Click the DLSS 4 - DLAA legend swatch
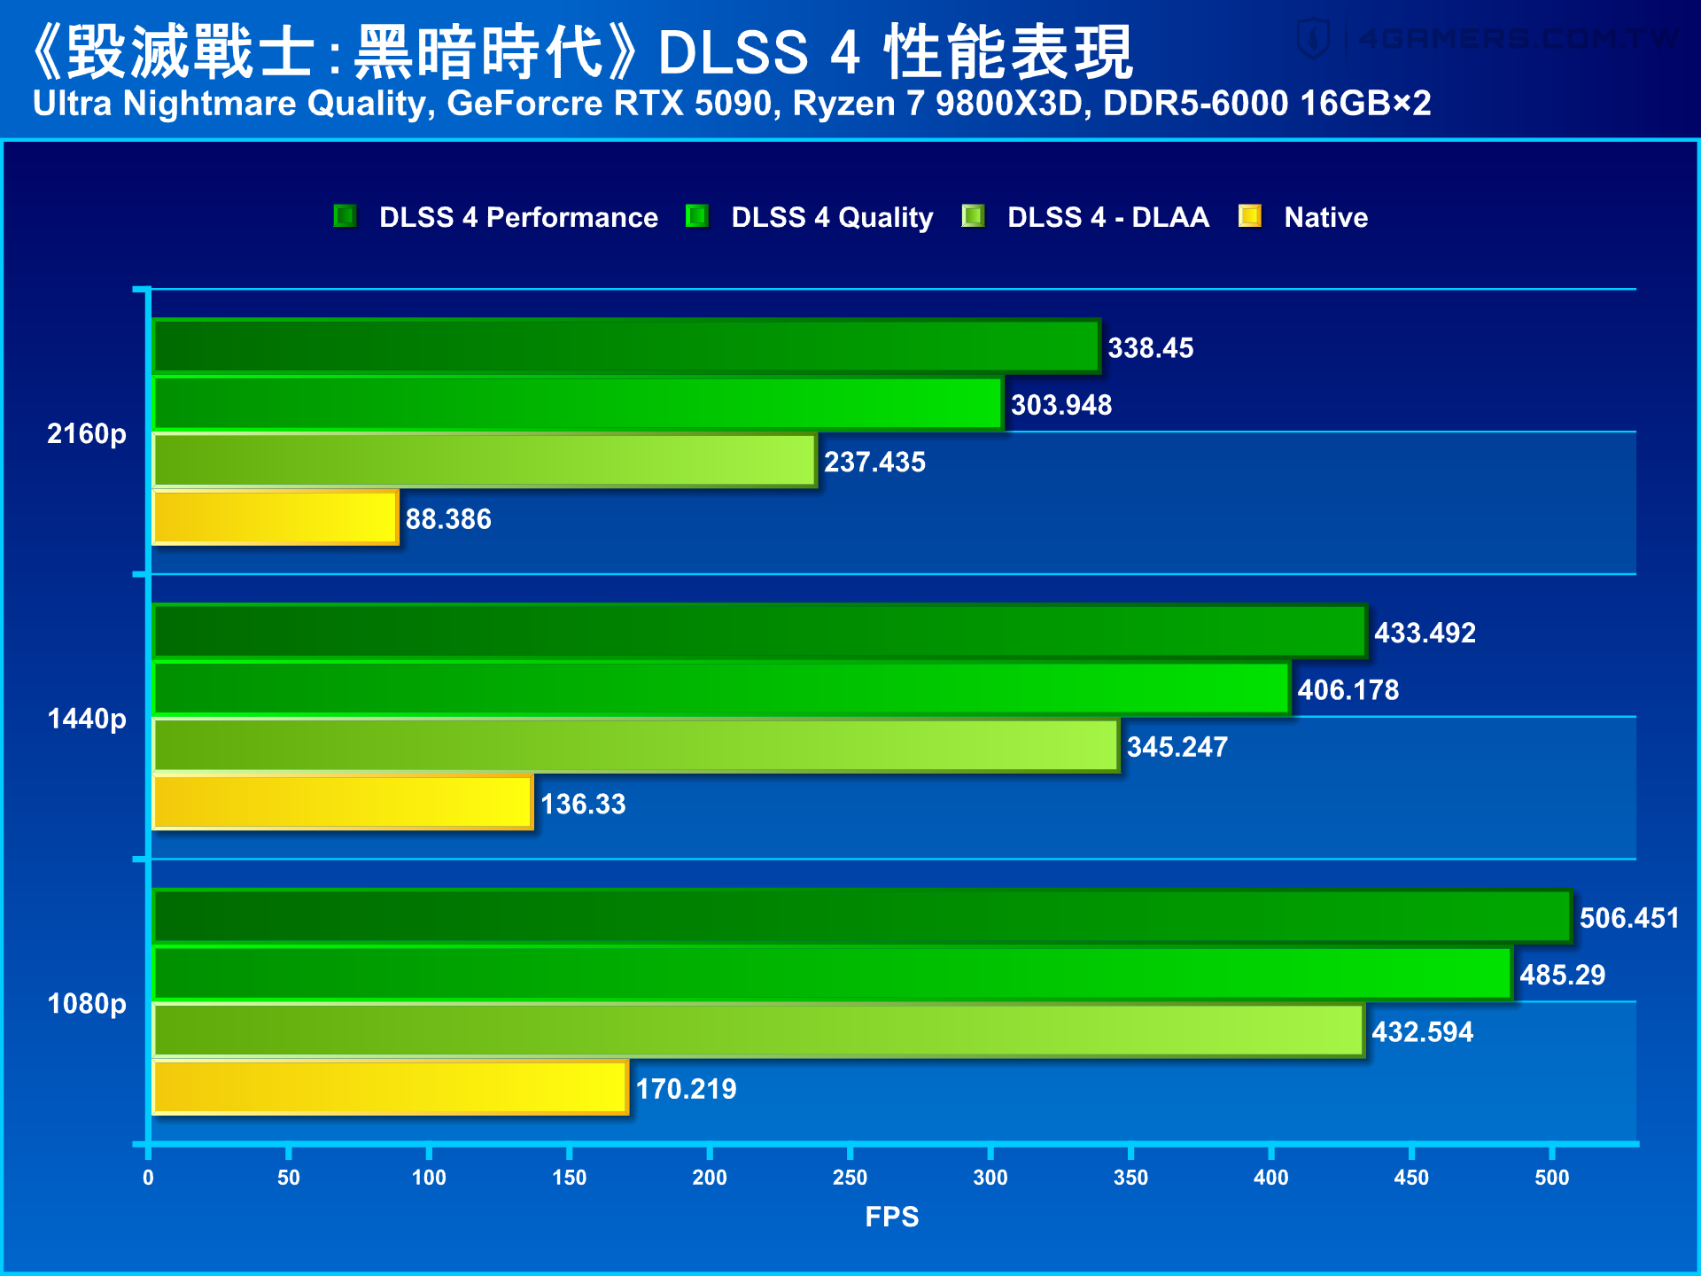 tap(973, 216)
